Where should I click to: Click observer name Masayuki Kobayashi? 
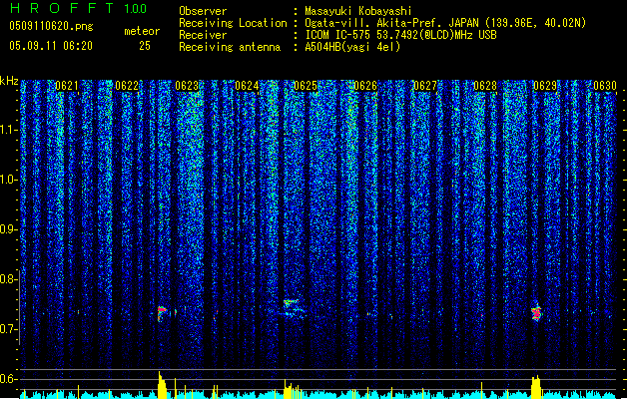[358, 11]
